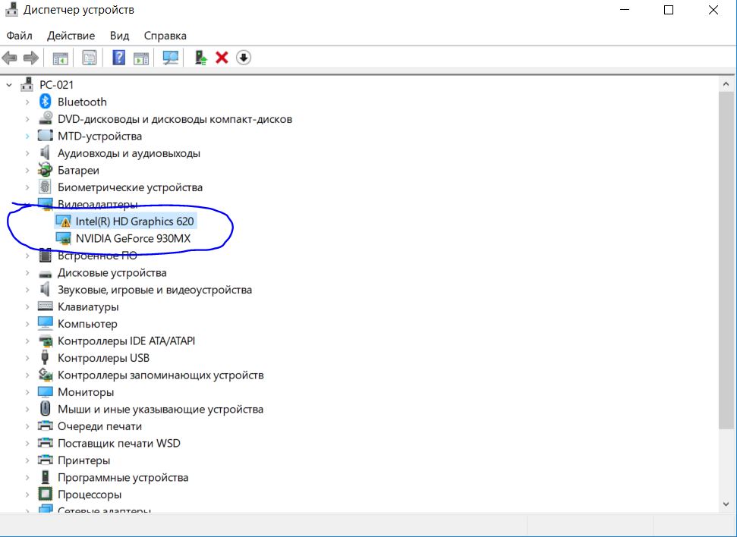
Task: Toggle the console tree pane toolbar icon
Action: [60, 58]
